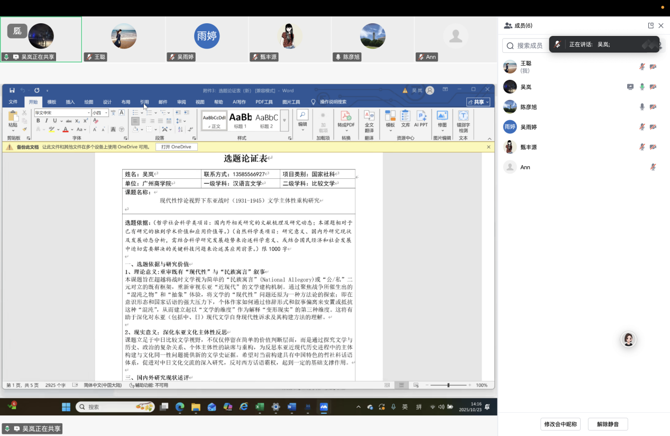This screenshot has width=670, height=436.
Task: Click the zoom slider in Word status bar
Action: 448,385
